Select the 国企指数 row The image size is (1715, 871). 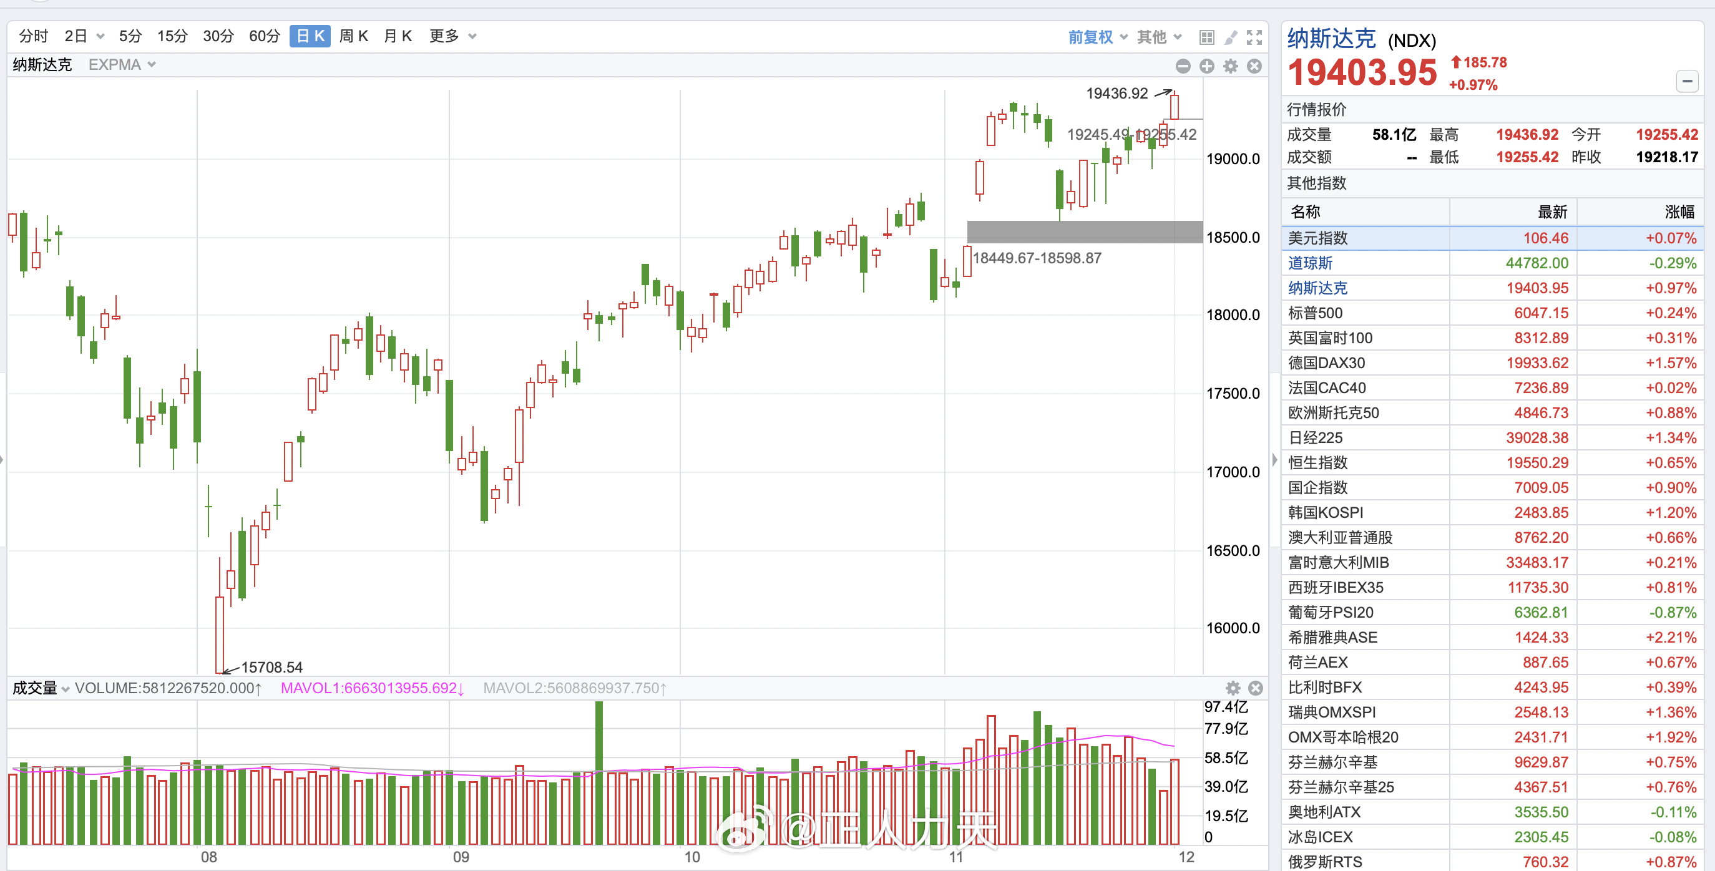(1492, 488)
